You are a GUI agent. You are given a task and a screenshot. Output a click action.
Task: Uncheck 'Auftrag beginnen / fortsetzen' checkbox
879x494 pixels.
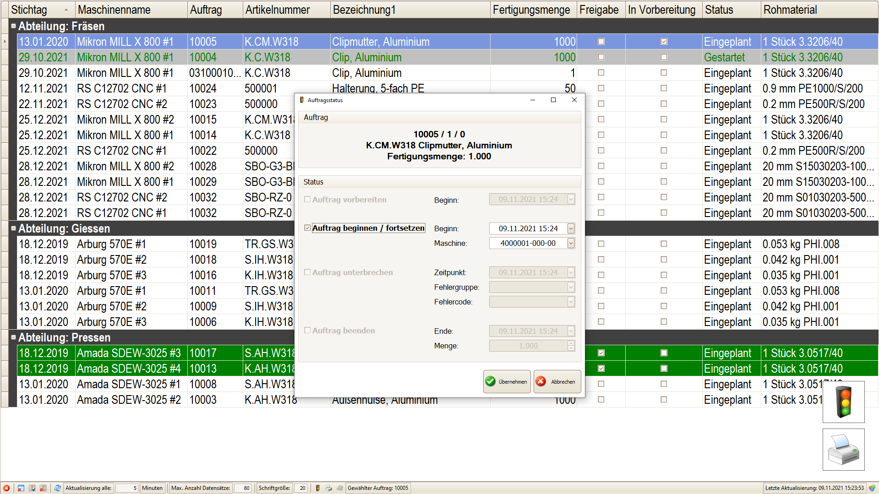coord(308,228)
